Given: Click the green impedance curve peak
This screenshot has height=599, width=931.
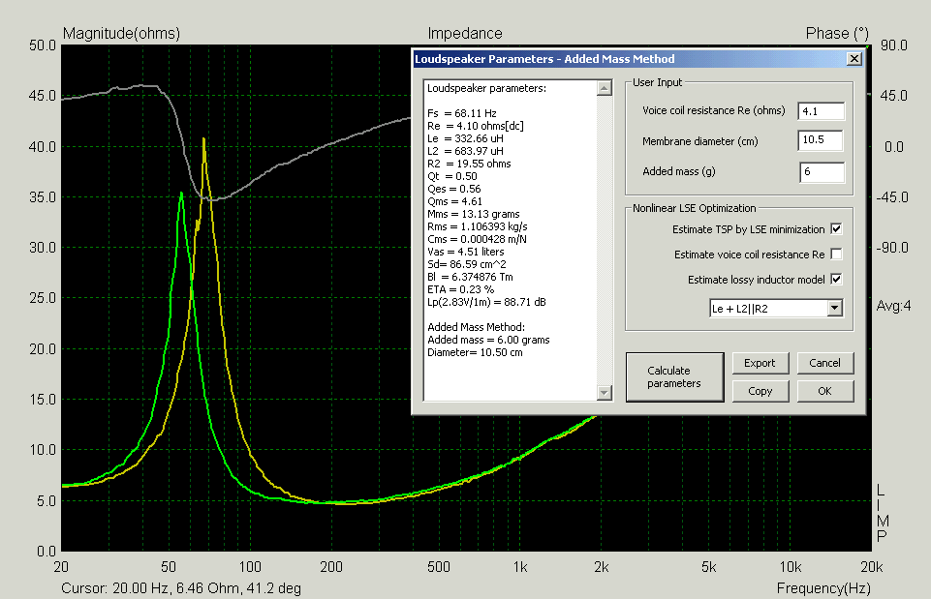Looking at the screenshot, I should point(181,194).
